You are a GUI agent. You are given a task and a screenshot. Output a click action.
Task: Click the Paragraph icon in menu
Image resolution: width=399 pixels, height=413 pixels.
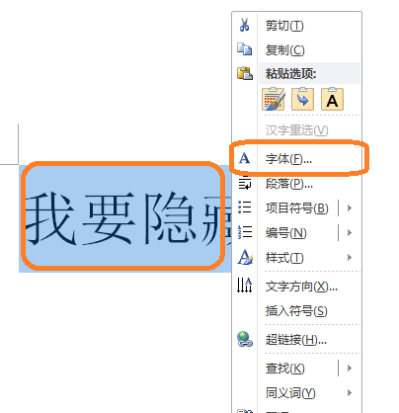click(245, 183)
